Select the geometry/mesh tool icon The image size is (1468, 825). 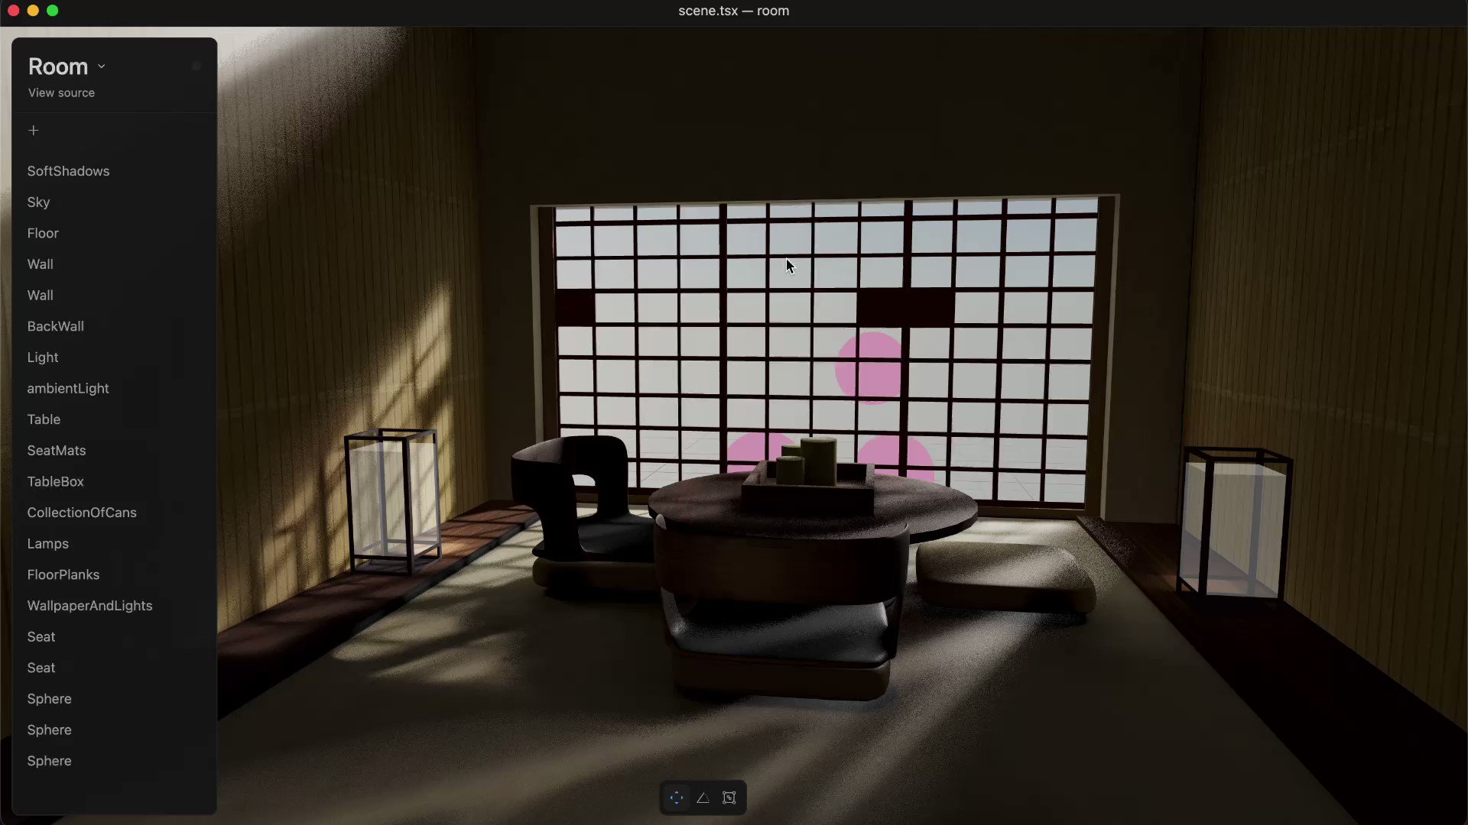[x=703, y=797]
